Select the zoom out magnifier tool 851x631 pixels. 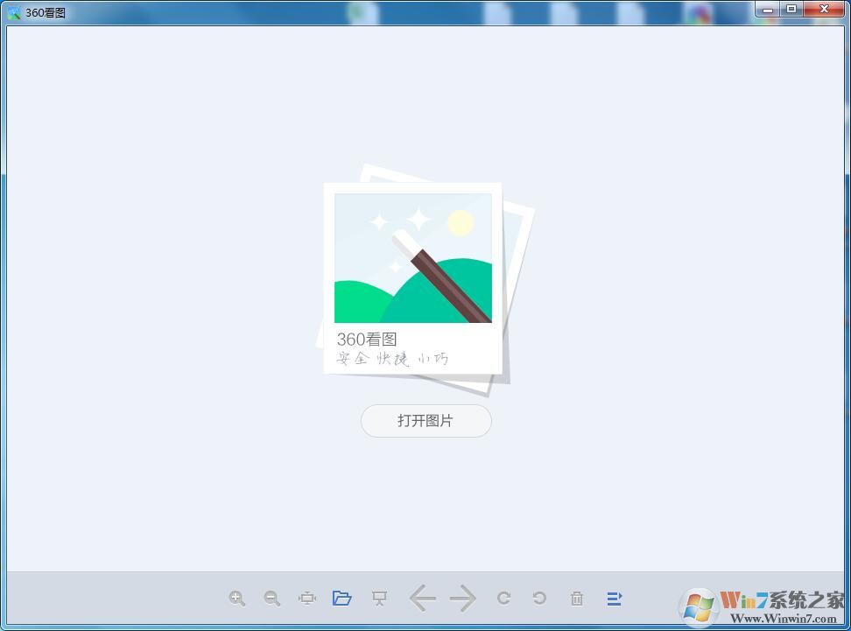pyautogui.click(x=272, y=599)
